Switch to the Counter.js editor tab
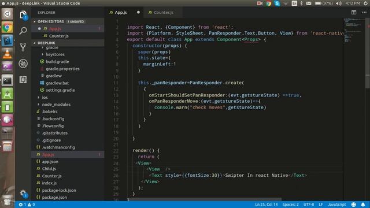 [x=164, y=12]
